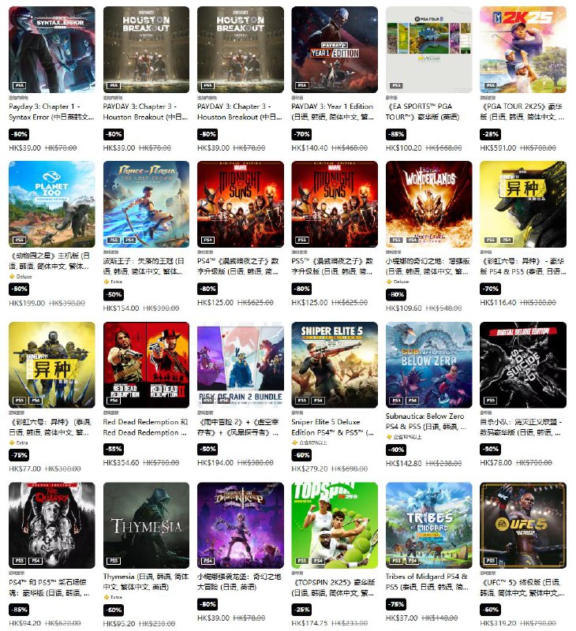The width and height of the screenshot is (576, 631).
Task: Click the PS Plus Deluxe icon under Planet Zoo
Action: click(x=12, y=277)
